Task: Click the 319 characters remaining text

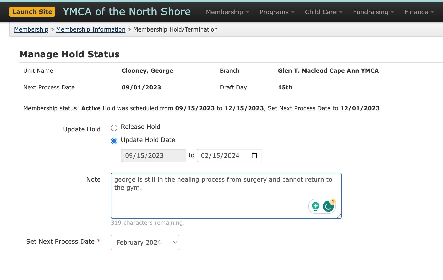Action: [148, 223]
